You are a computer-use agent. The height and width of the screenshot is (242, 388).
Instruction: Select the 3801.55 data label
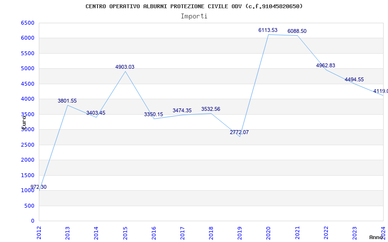pyautogui.click(x=67, y=101)
